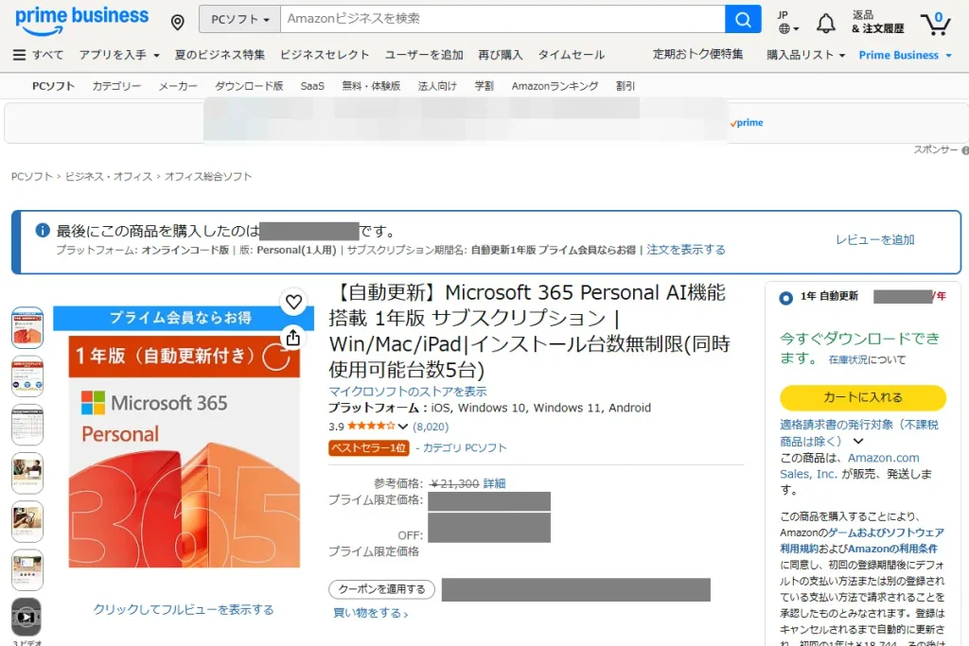Open the 無料・体験版 subnav tab
The height and width of the screenshot is (646, 969).
pyautogui.click(x=371, y=86)
